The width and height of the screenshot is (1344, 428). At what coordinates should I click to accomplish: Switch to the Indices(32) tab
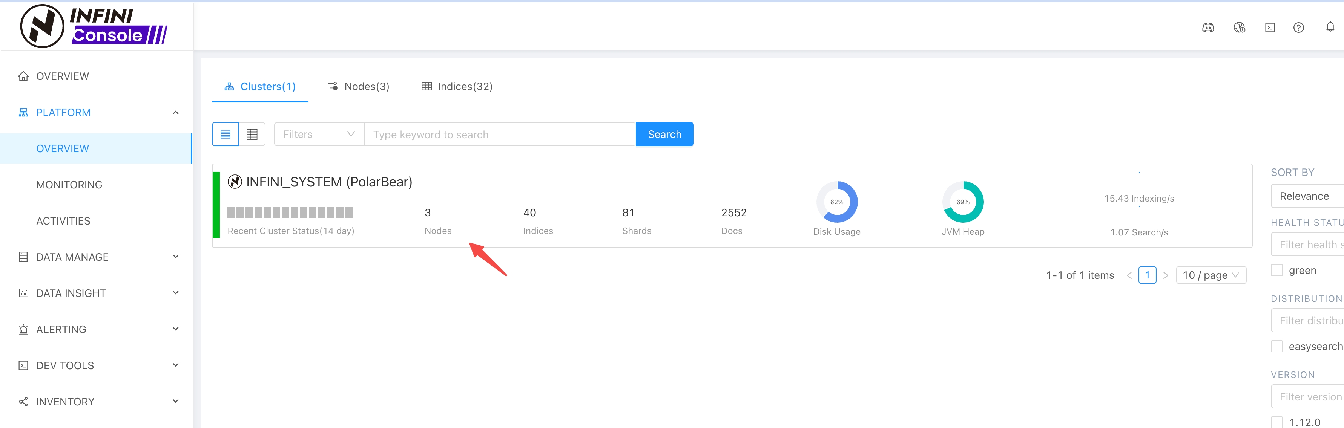point(457,87)
